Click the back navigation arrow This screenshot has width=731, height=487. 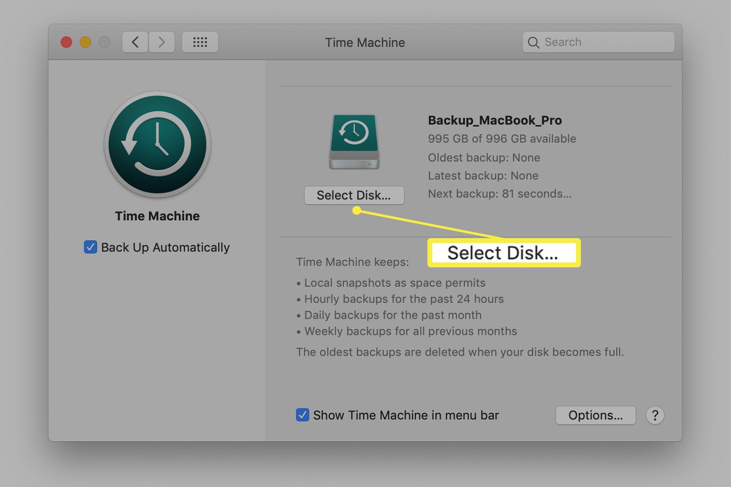[x=135, y=42]
